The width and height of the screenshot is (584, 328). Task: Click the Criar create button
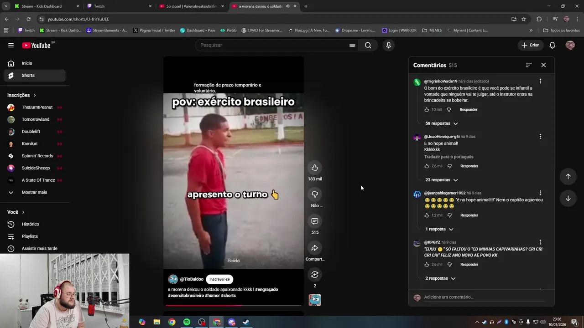[530, 45]
